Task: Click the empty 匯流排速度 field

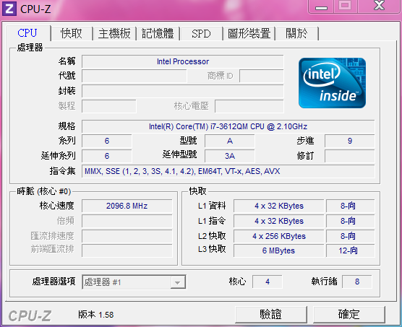Action: 127,236
